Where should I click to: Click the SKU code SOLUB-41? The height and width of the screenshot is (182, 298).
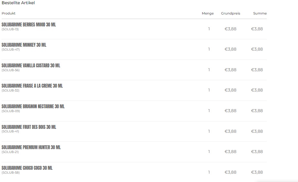(x=10, y=131)
